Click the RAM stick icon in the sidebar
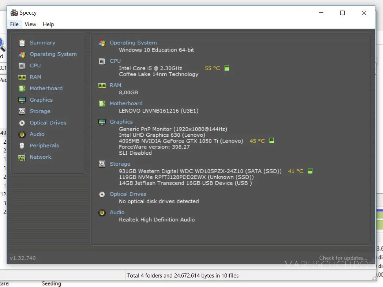The height and width of the screenshot is (287, 383). pyautogui.click(x=22, y=77)
